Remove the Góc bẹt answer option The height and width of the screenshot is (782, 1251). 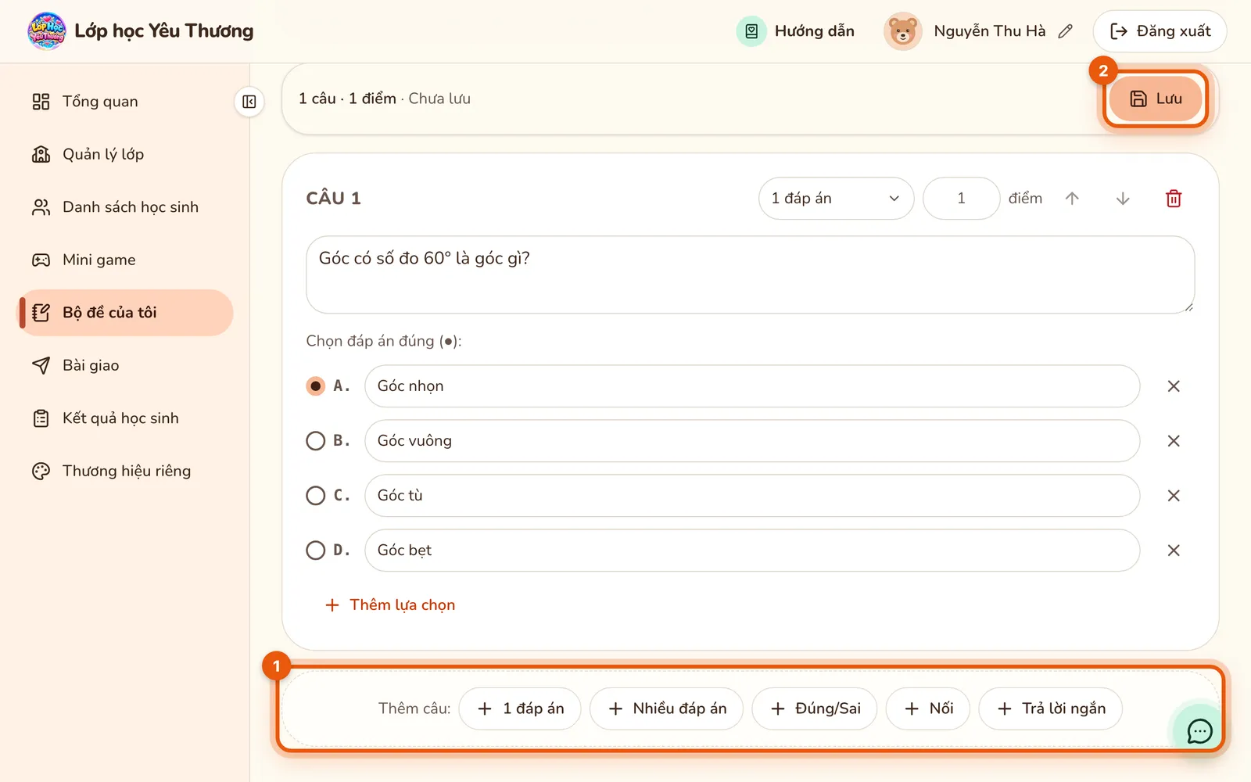pos(1174,551)
